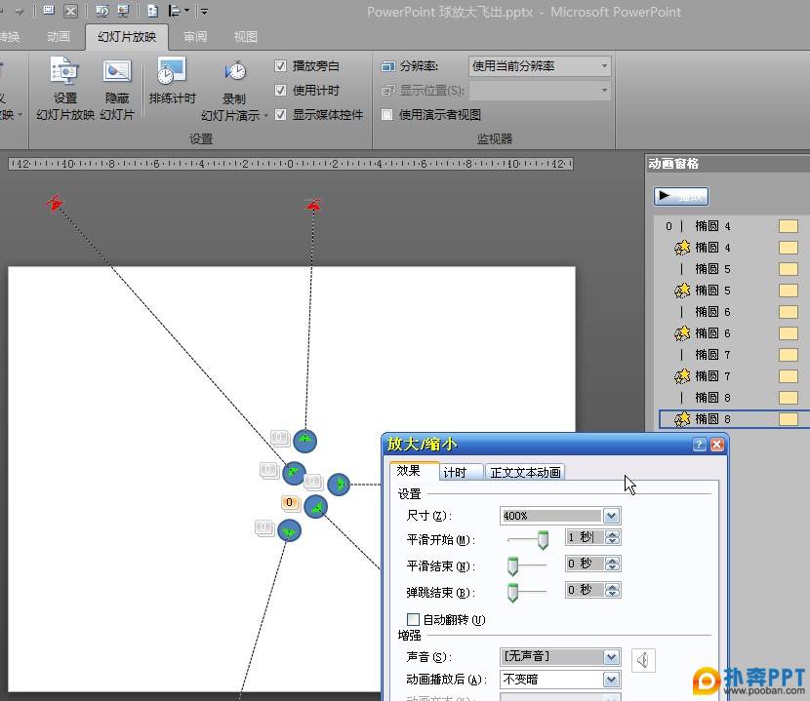Toggle the 显示媒体控件 checkbox
This screenshot has width=810, height=701.
pos(280,115)
